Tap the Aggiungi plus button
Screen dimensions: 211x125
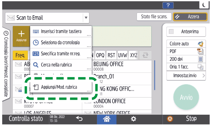click(21, 36)
